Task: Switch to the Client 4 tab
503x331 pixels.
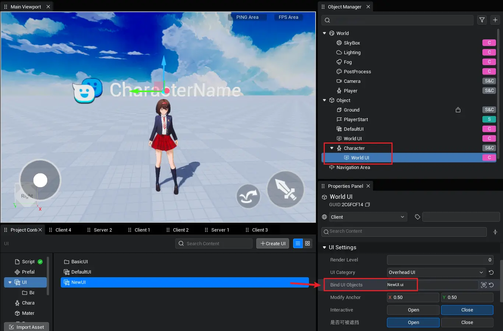Action: (63, 230)
